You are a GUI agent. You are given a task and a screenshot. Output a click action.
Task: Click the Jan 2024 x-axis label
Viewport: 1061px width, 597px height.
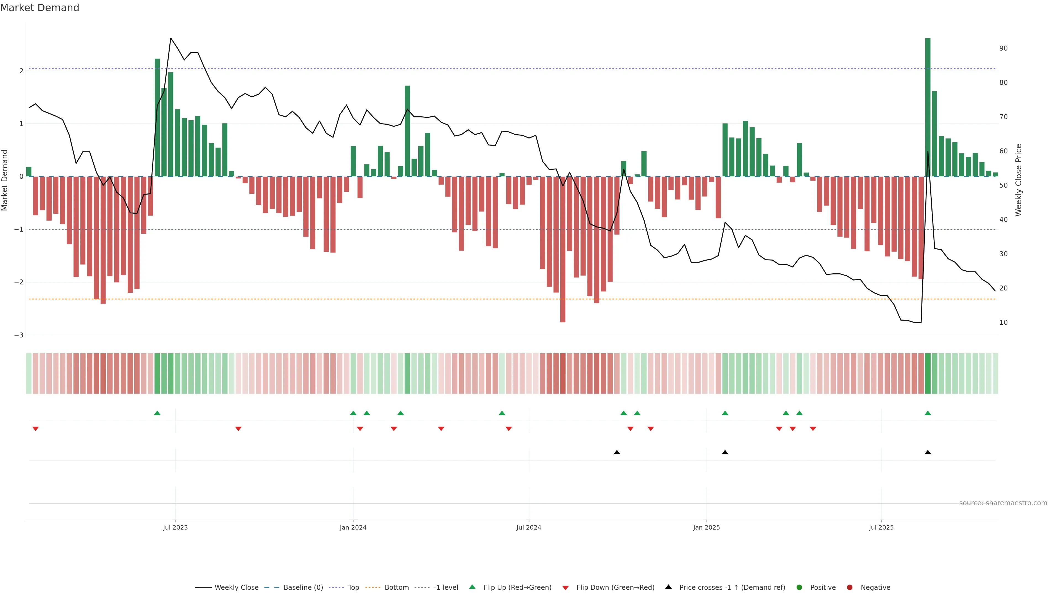[x=353, y=527]
